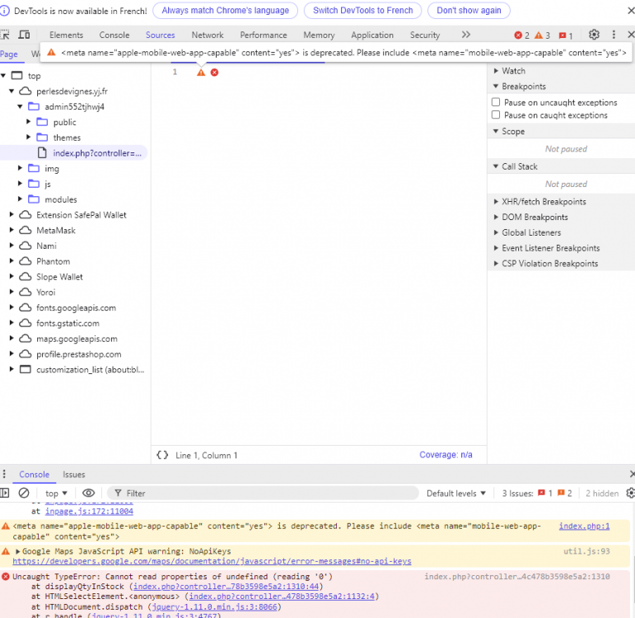Open the drawer three-dot menu
Viewport: 635px width, 618px height.
(4, 474)
